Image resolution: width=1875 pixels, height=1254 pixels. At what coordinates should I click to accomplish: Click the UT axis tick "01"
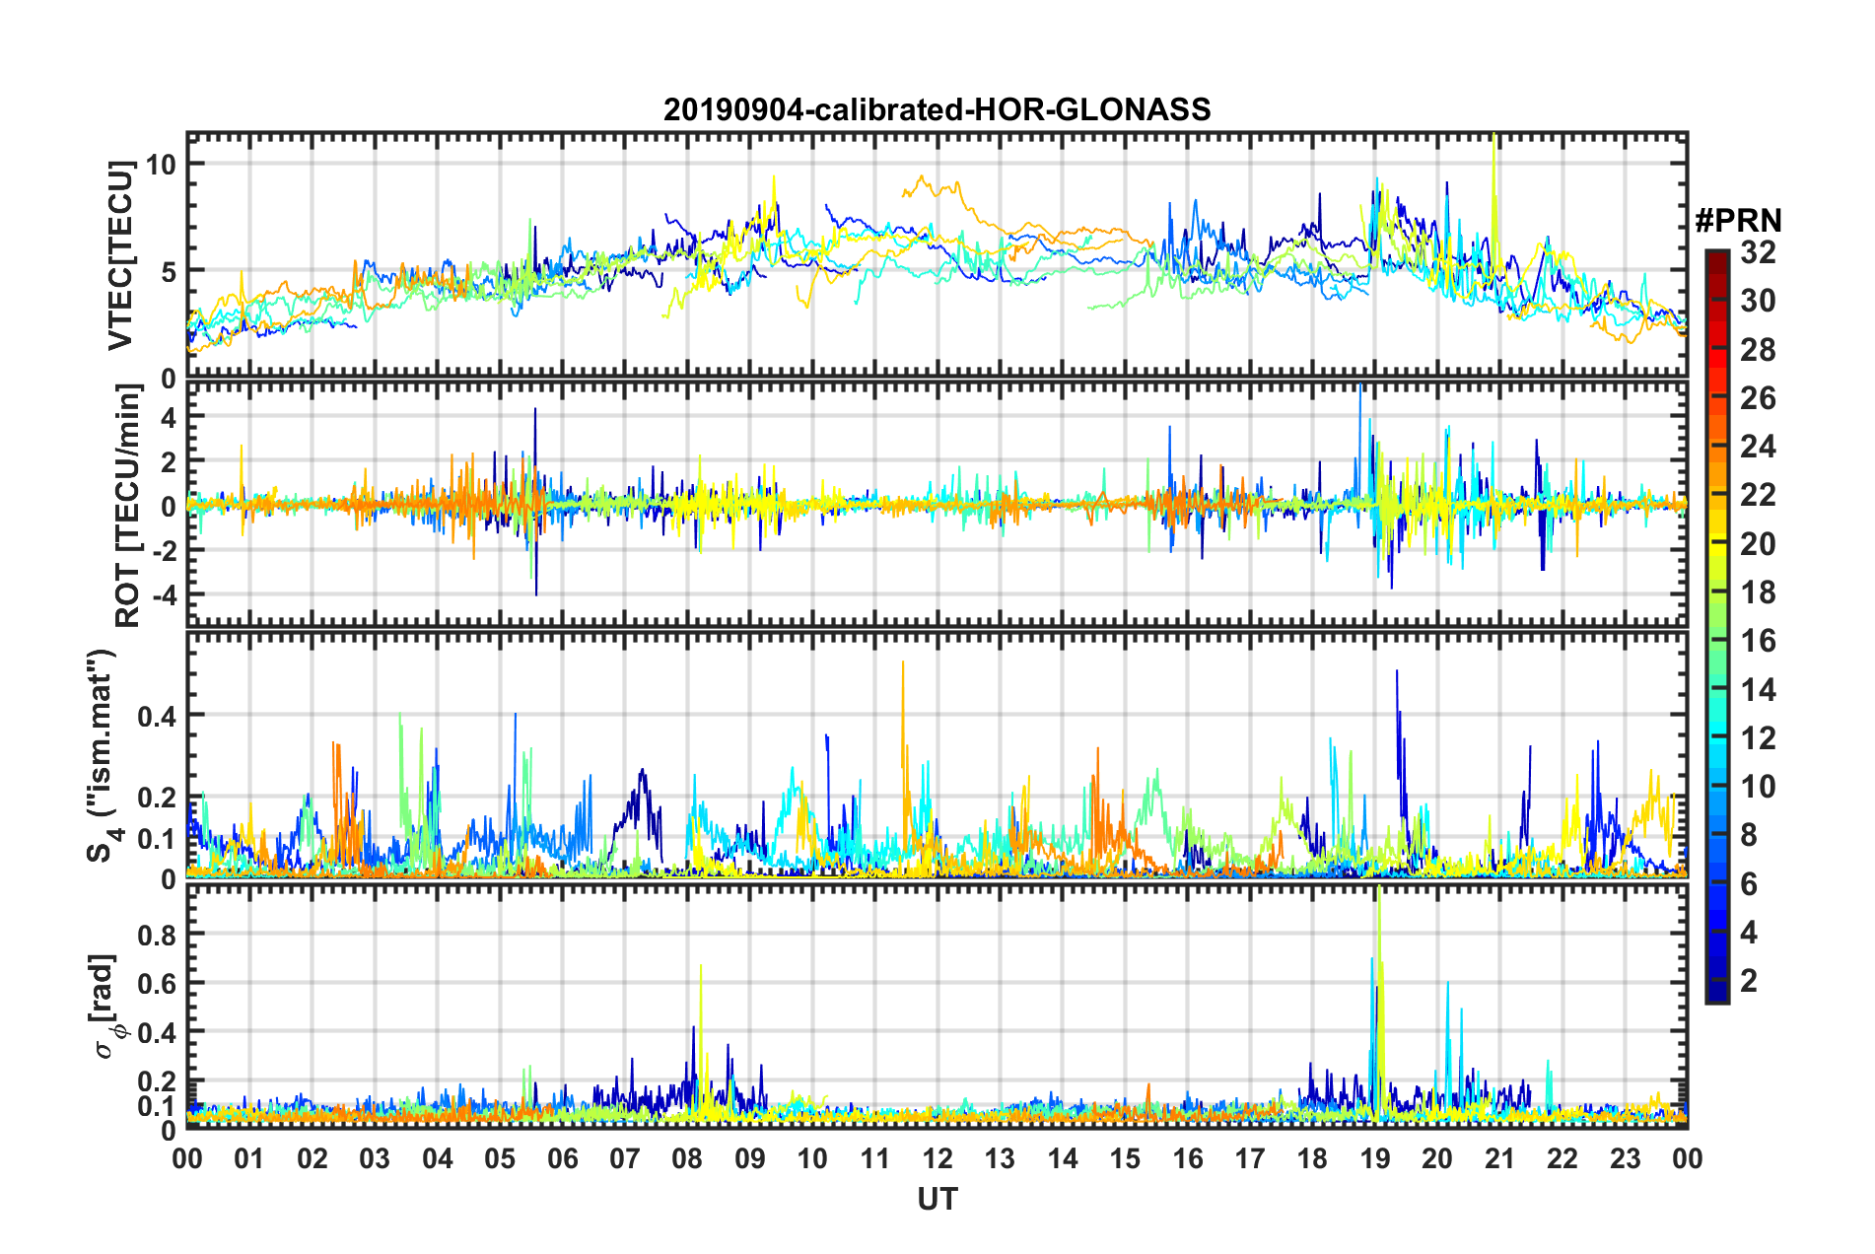pyautogui.click(x=249, y=1158)
